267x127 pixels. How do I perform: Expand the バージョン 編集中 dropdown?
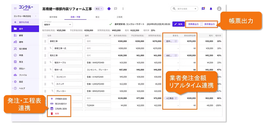[58, 24]
